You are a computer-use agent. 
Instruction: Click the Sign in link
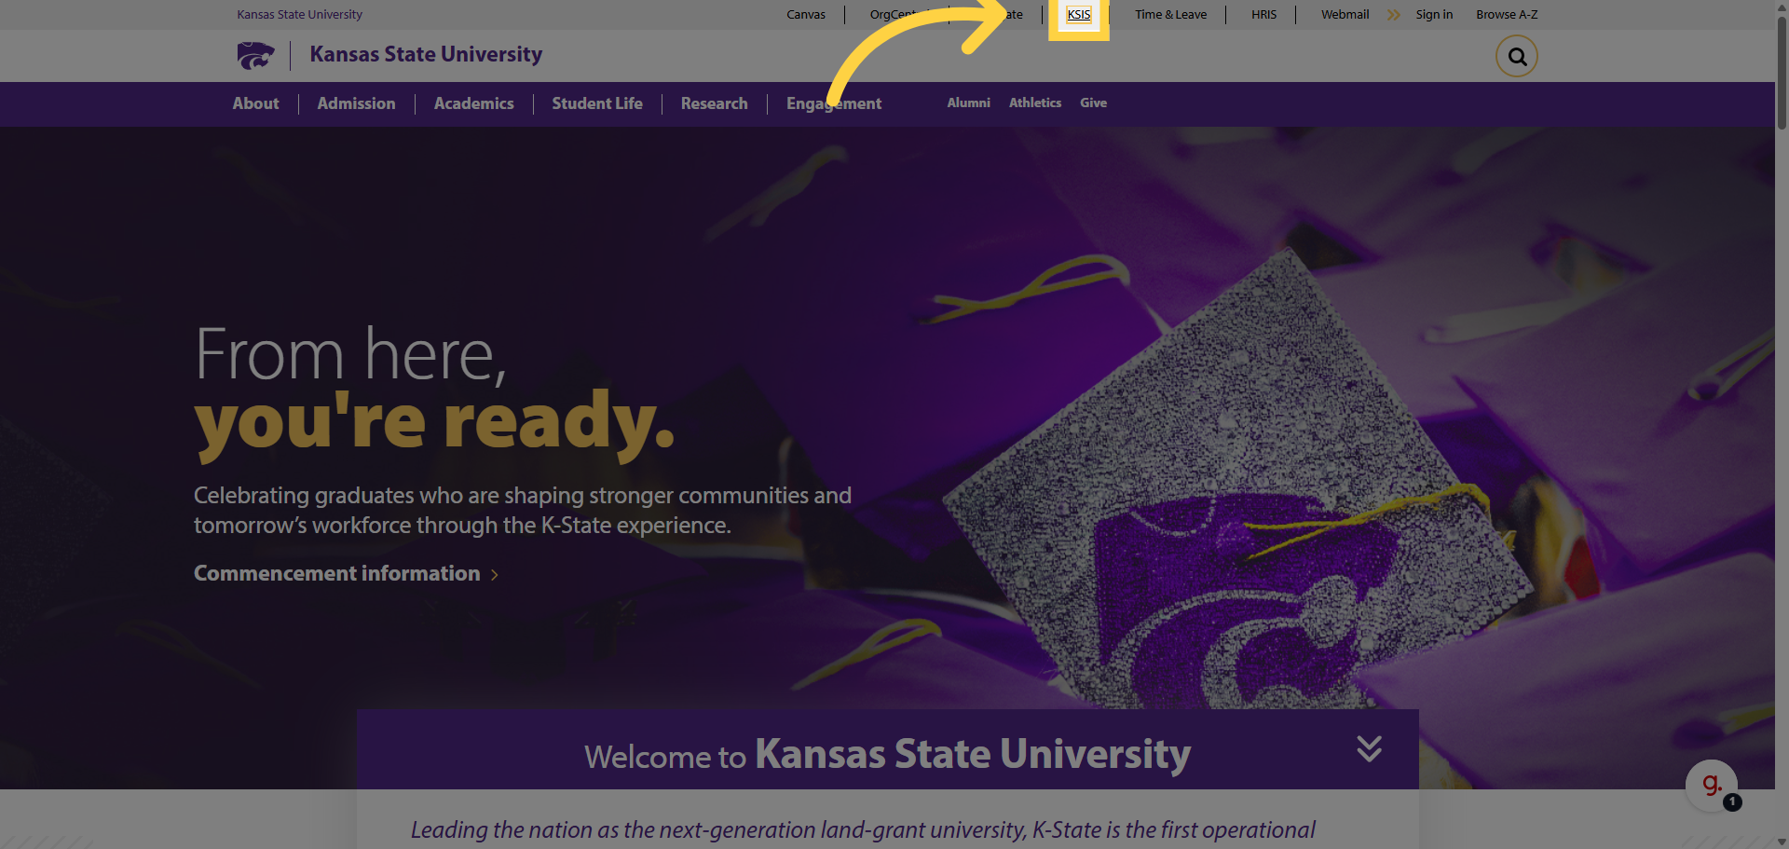tap(1434, 14)
